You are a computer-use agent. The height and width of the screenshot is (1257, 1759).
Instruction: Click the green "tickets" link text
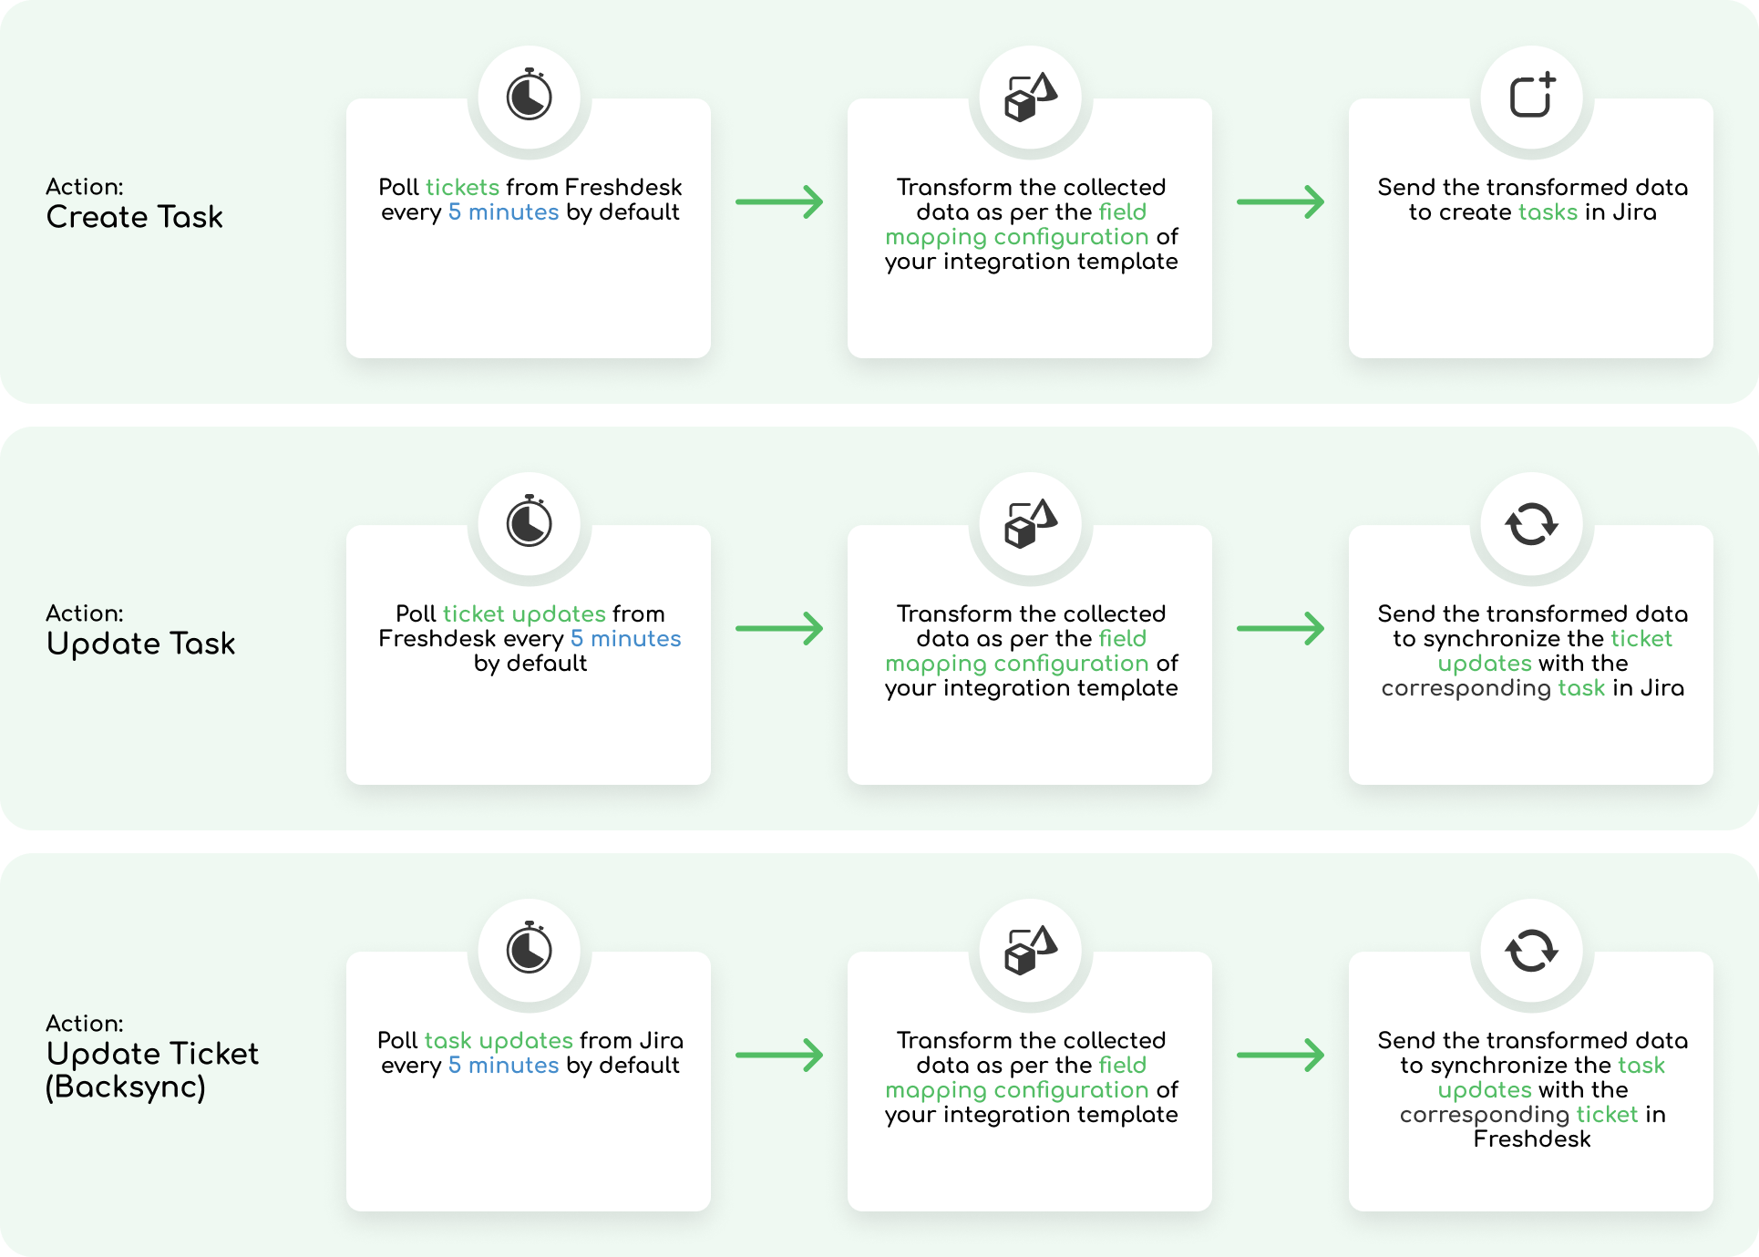pyautogui.click(x=462, y=187)
